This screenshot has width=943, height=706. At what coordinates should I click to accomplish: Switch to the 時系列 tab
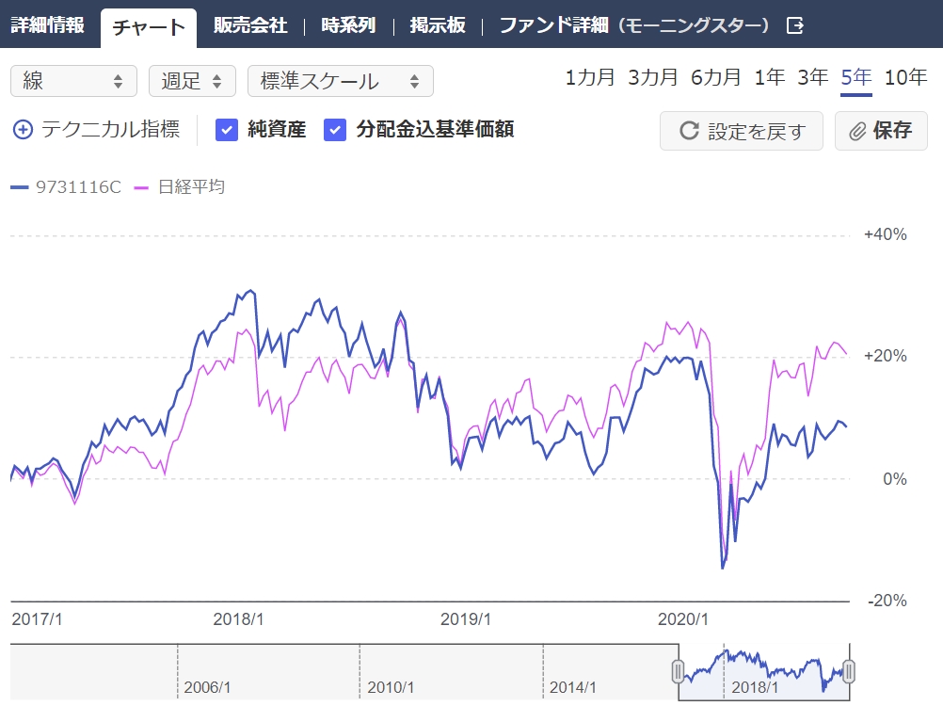click(348, 25)
